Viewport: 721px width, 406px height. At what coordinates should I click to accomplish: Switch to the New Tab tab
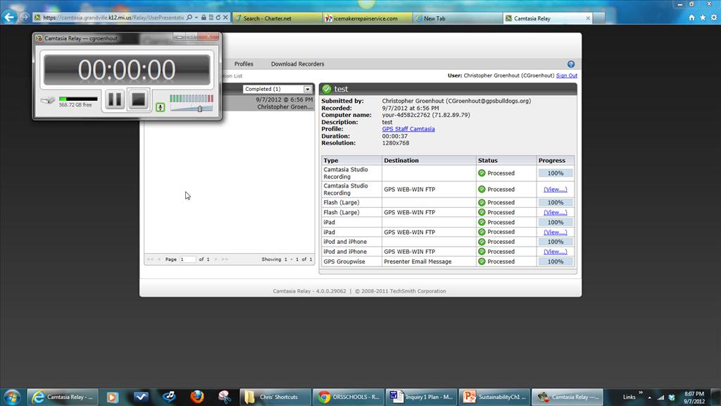tap(458, 18)
